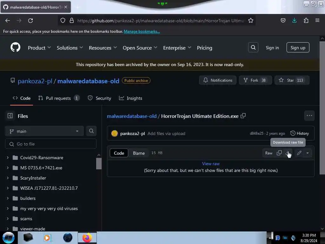Open the Pocket save icon

283,20
